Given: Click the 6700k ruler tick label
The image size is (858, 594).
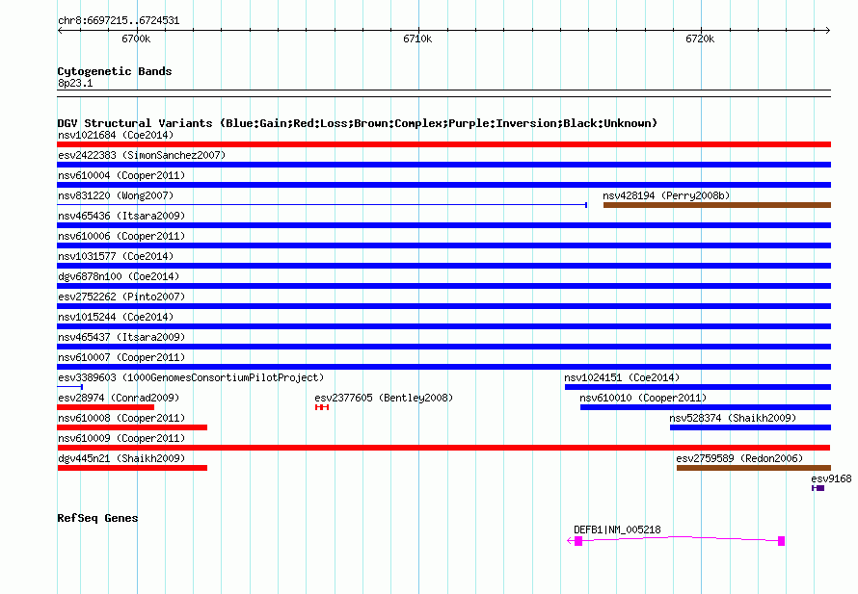Looking at the screenshot, I should coord(136,39).
